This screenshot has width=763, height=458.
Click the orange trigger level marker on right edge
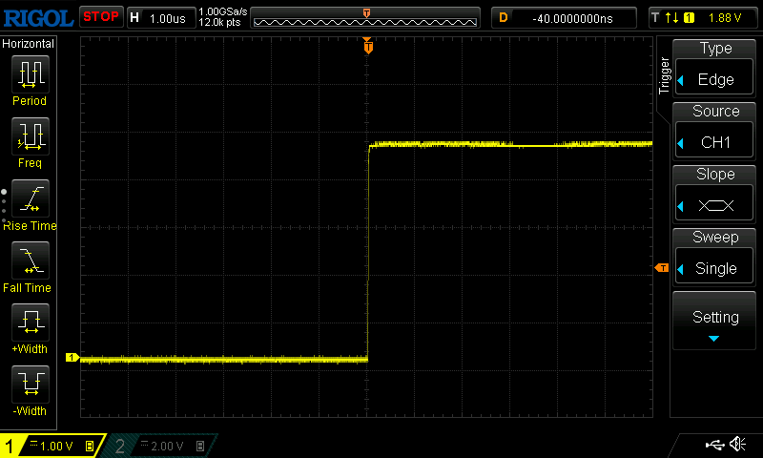[661, 269]
